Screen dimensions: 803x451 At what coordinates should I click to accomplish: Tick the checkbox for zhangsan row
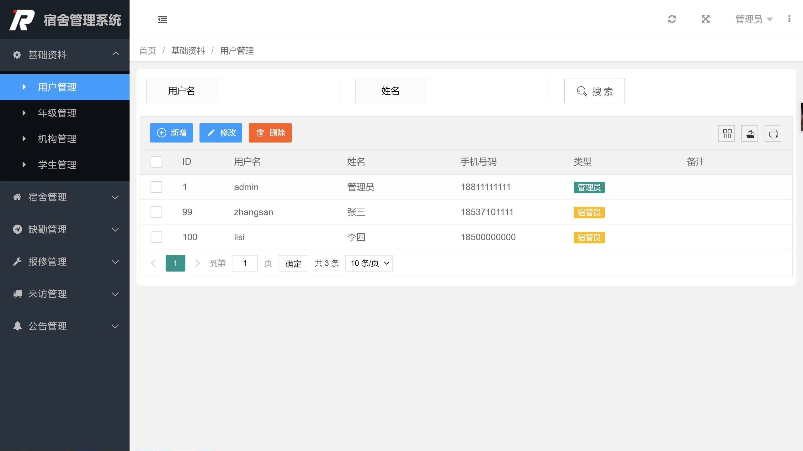(x=156, y=212)
